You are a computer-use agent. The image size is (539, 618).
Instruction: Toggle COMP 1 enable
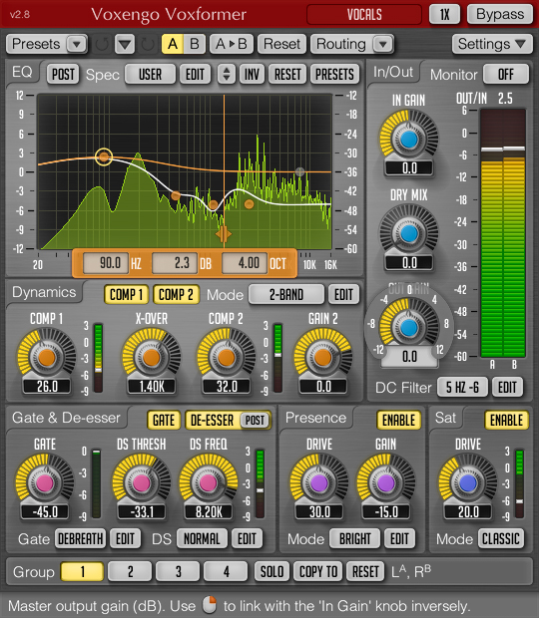point(127,294)
